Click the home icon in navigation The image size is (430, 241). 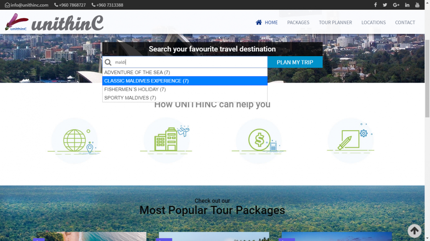coord(259,23)
